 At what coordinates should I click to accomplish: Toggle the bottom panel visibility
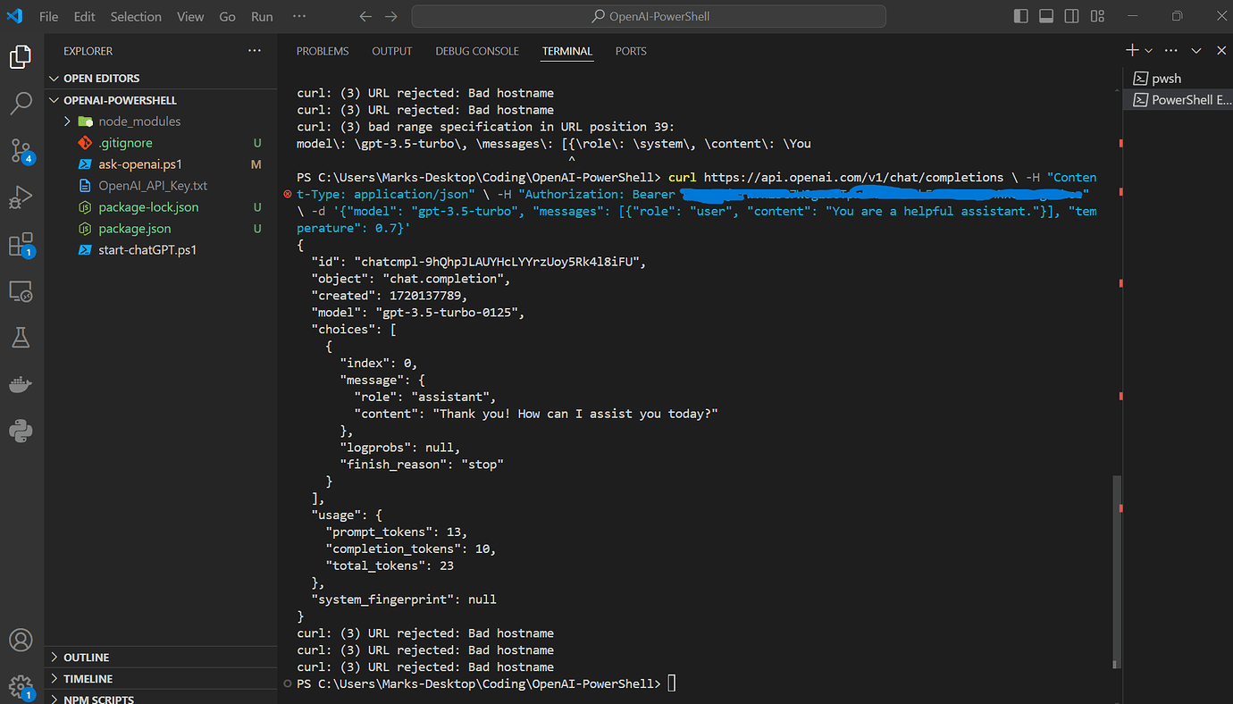1046,16
